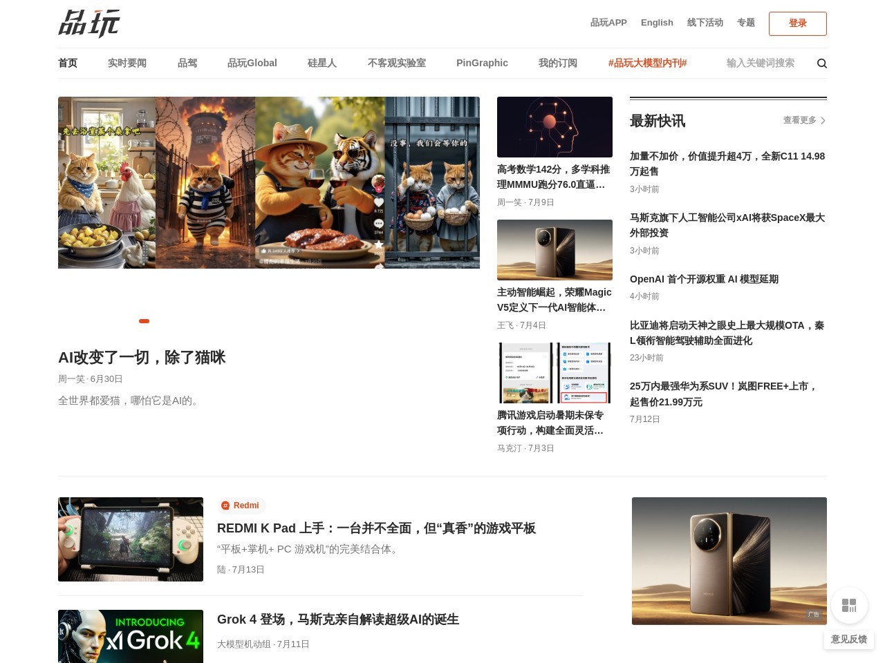Click the carousel position indicator dot
The image size is (885, 663).
click(x=144, y=320)
